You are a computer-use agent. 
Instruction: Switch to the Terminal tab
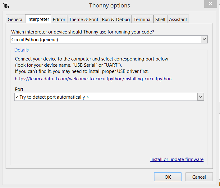[x=142, y=19]
